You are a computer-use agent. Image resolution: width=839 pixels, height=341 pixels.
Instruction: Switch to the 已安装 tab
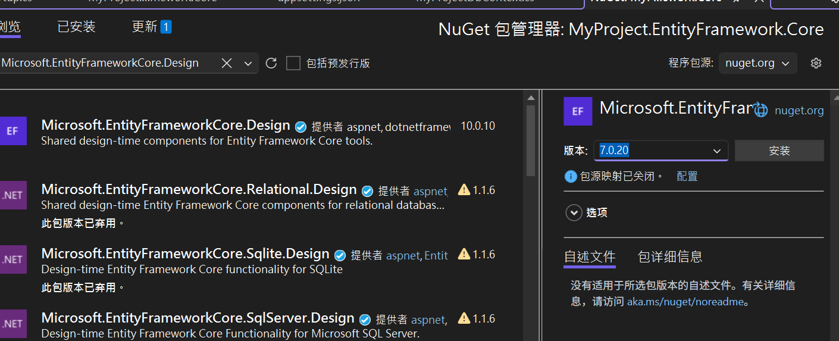pyautogui.click(x=76, y=27)
